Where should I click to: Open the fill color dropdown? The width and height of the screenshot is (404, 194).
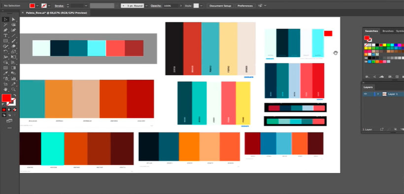37,5
